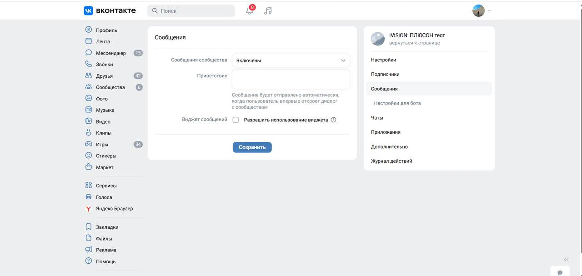The height and width of the screenshot is (276, 582).
Task: Open the music note player icon
Action: click(268, 10)
